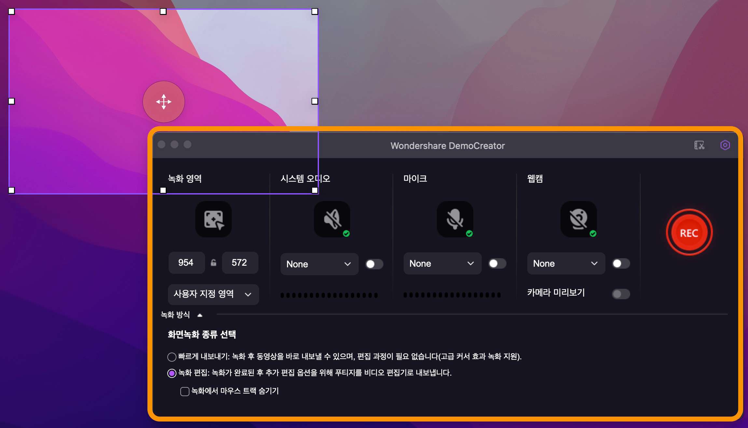Click the top-middle capture region handle

(163, 11)
